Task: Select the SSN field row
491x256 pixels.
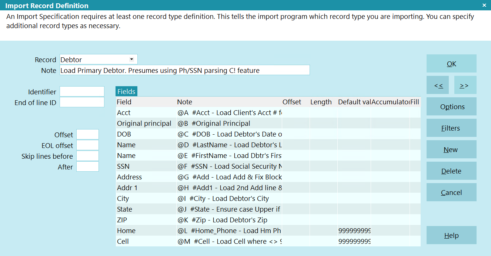Action: click(x=268, y=166)
